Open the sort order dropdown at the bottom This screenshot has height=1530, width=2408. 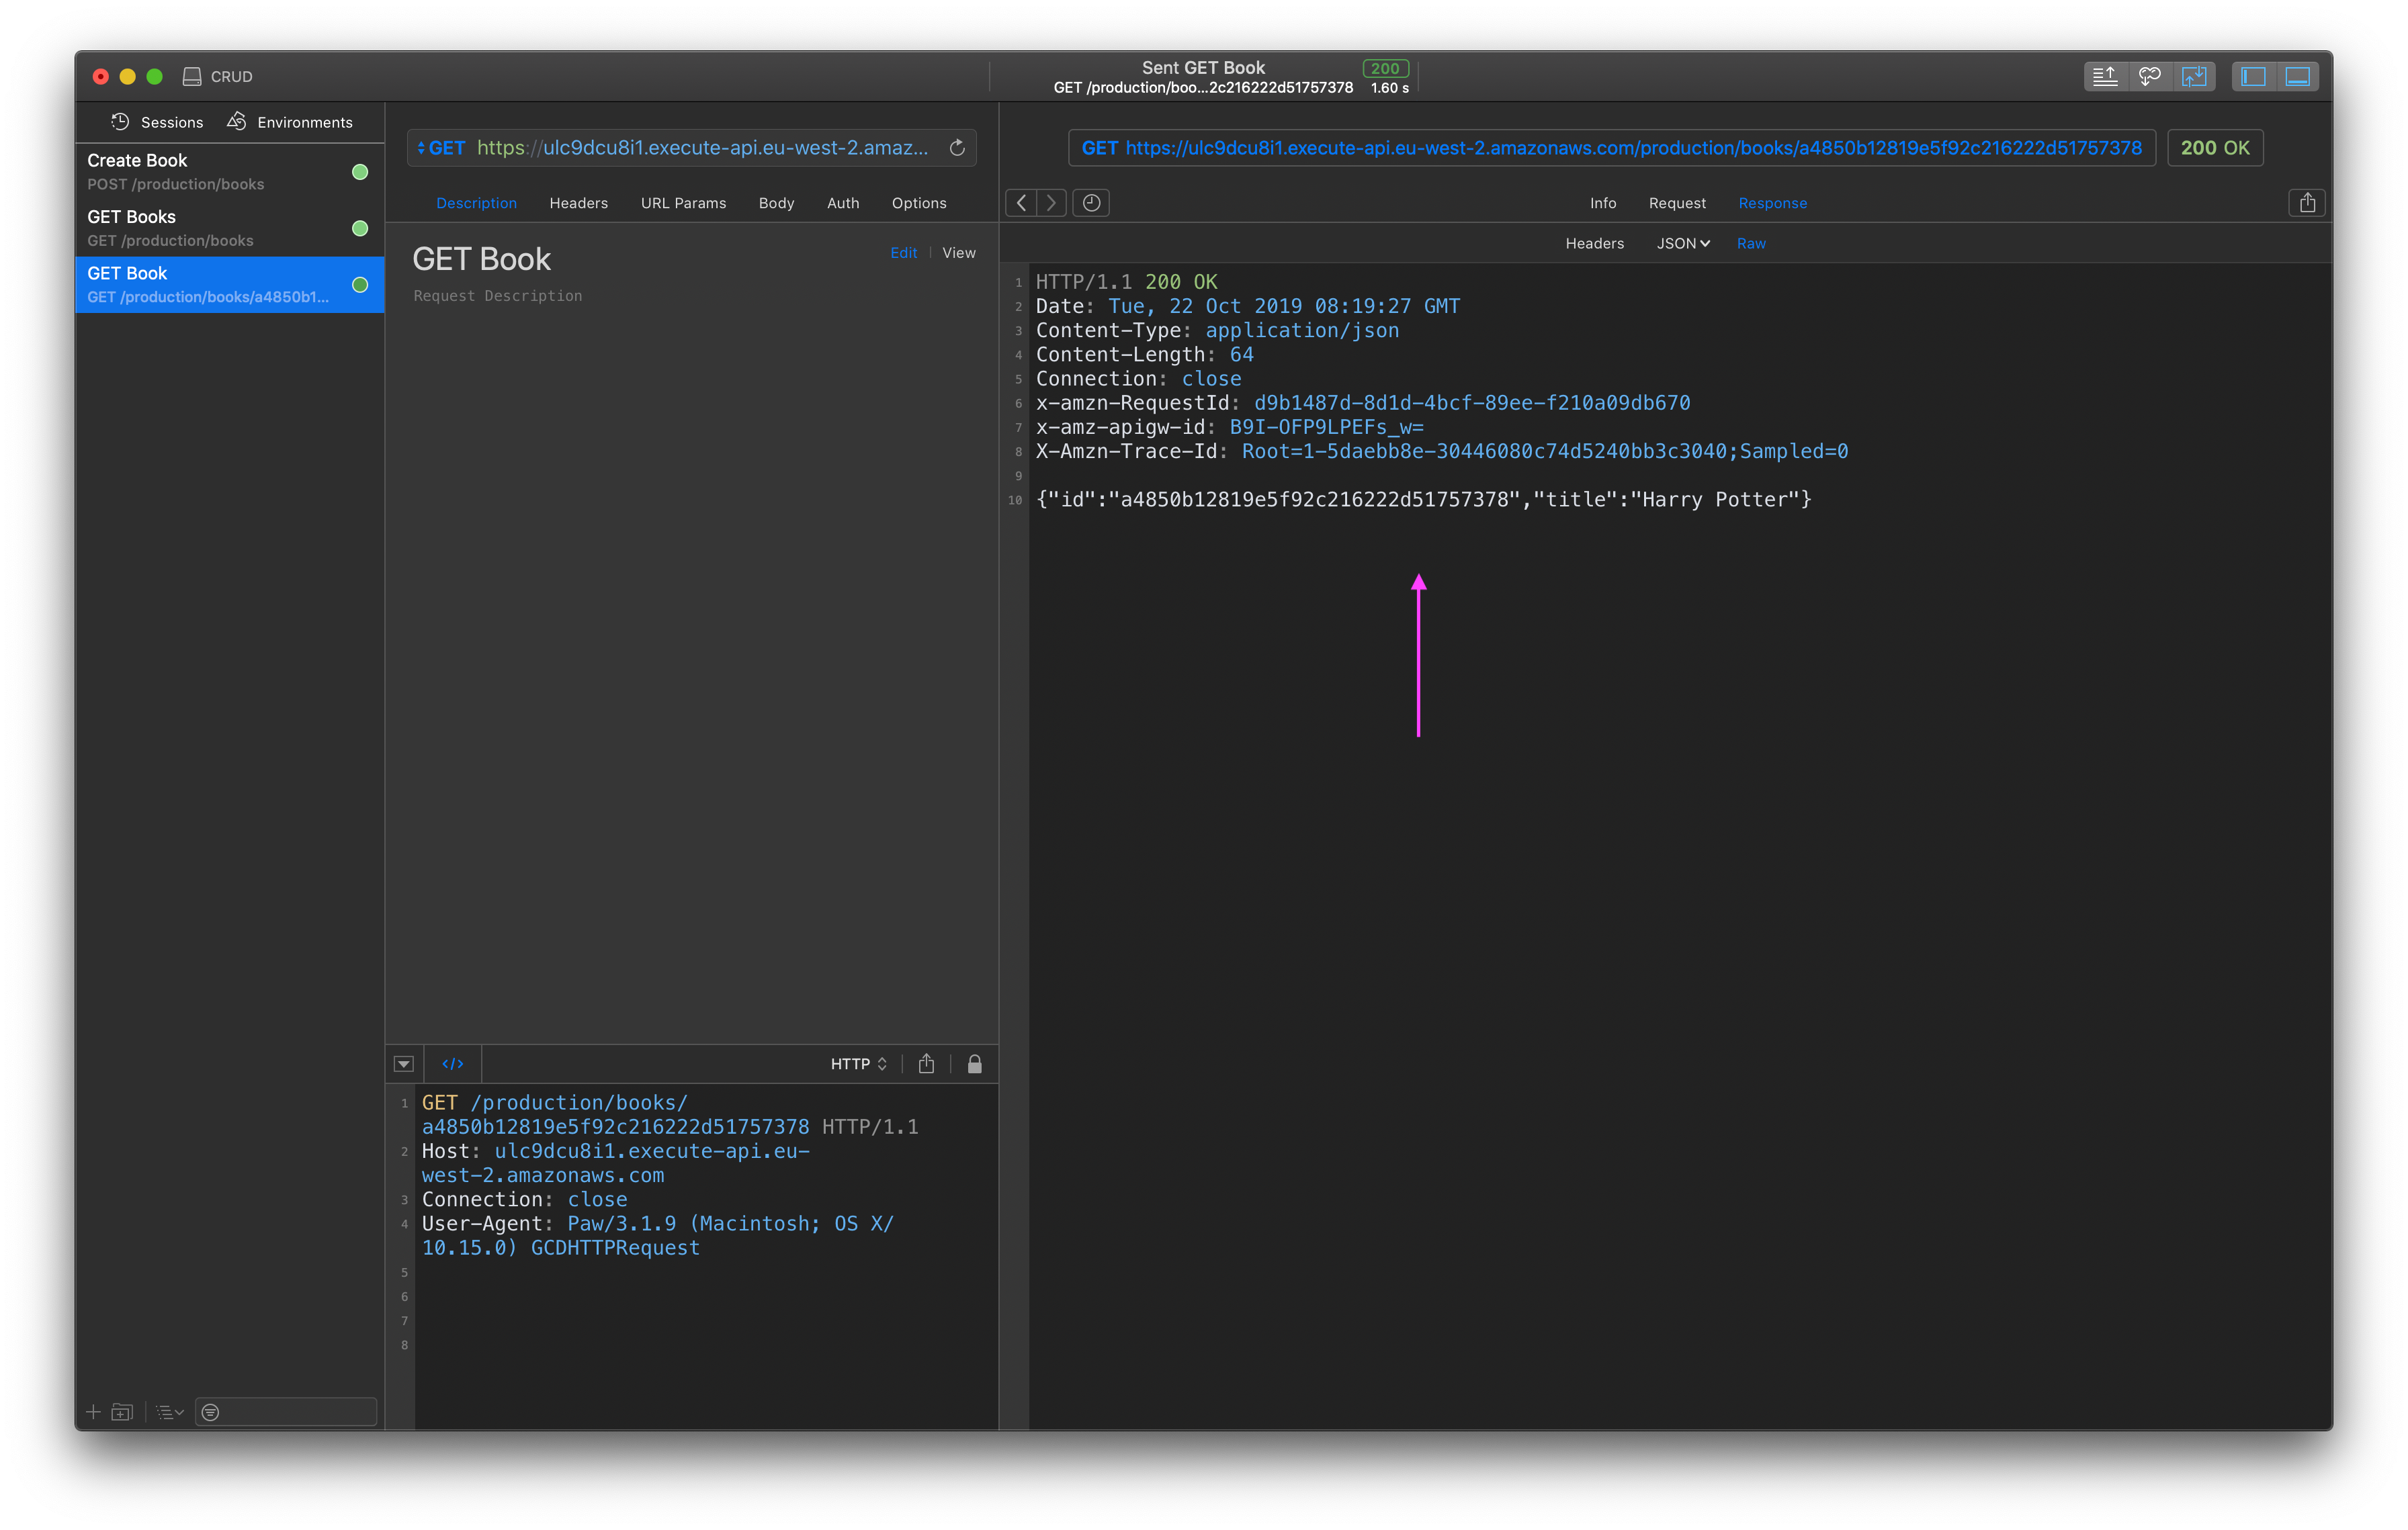pyautogui.click(x=168, y=1412)
